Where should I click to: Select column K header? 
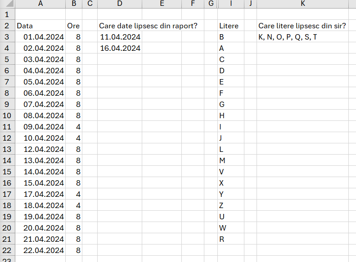point(302,4)
